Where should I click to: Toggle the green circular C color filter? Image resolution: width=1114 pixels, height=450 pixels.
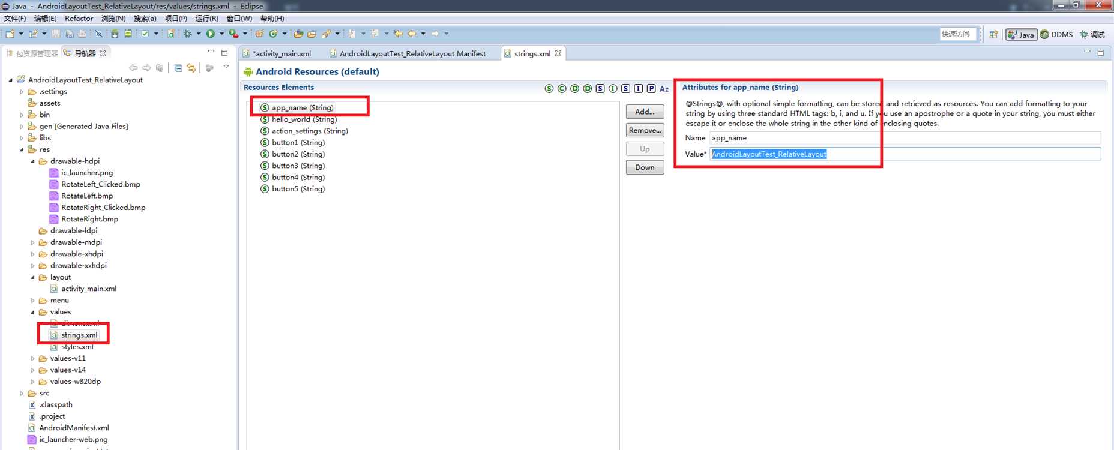coord(562,89)
